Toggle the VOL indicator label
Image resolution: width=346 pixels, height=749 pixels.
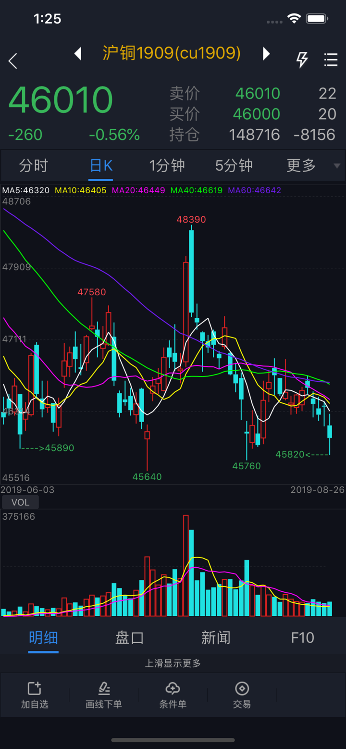pos(20,502)
